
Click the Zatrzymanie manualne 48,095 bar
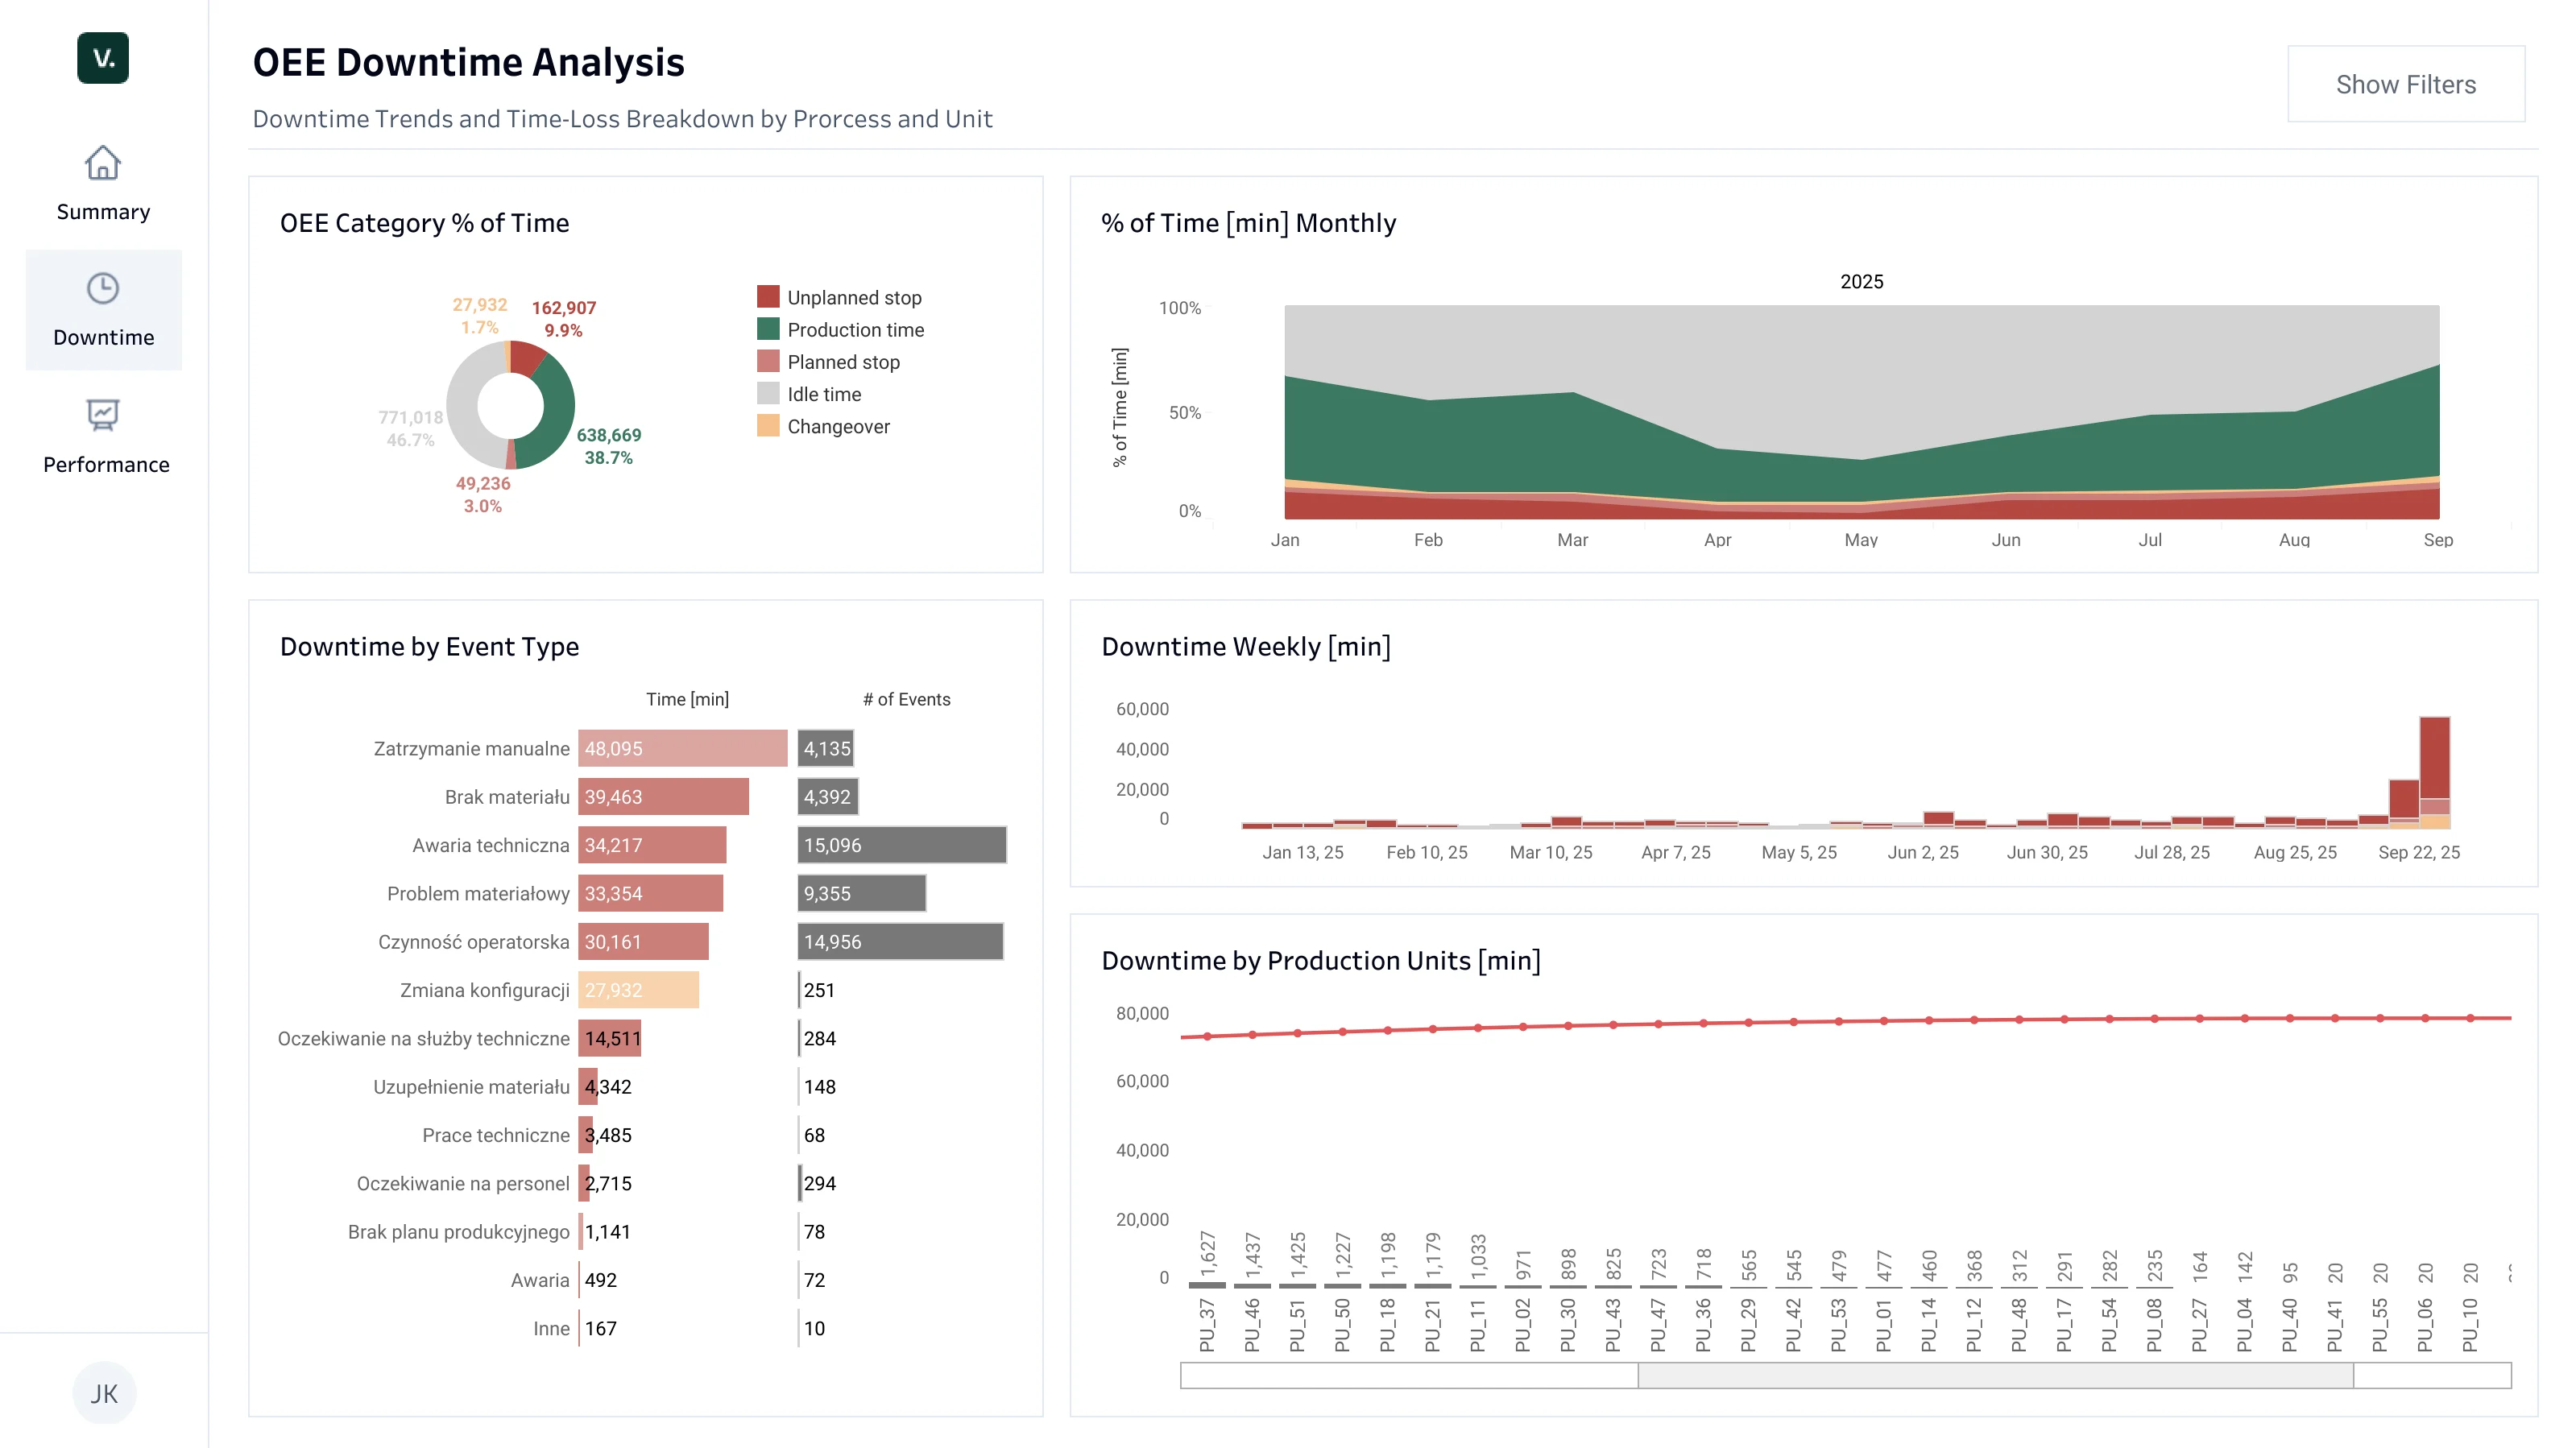click(683, 748)
